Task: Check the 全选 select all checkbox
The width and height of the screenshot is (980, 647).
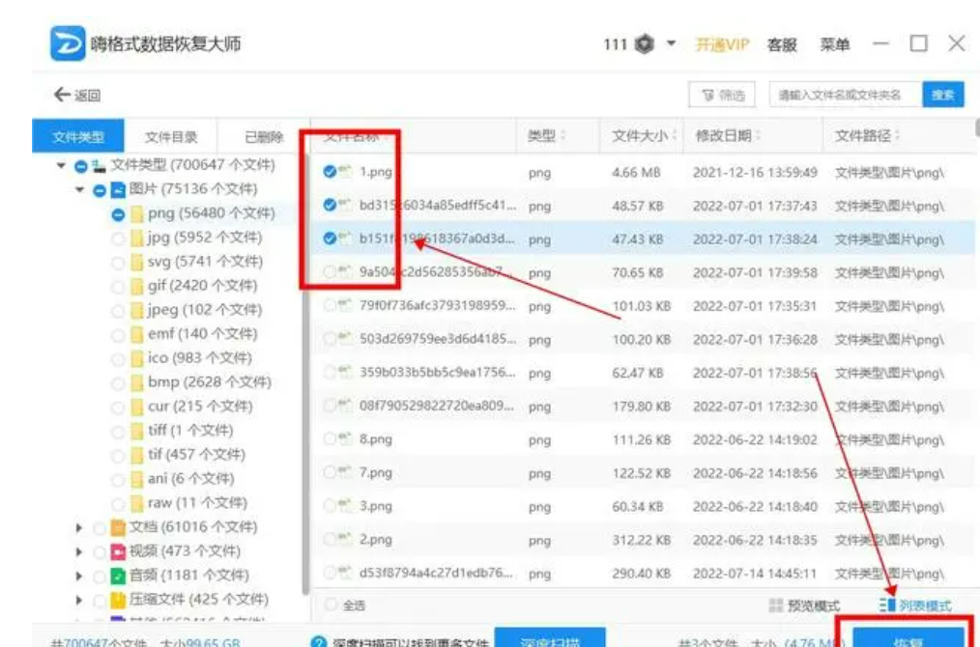Action: (331, 605)
